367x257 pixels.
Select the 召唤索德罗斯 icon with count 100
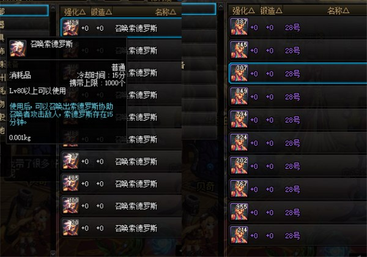point(71,206)
